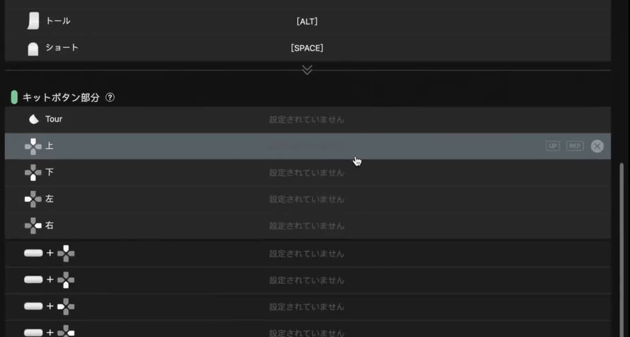This screenshot has height=337, width=630.
Task: Click the pill button plus d-pad down combo icon
Action: click(x=49, y=280)
